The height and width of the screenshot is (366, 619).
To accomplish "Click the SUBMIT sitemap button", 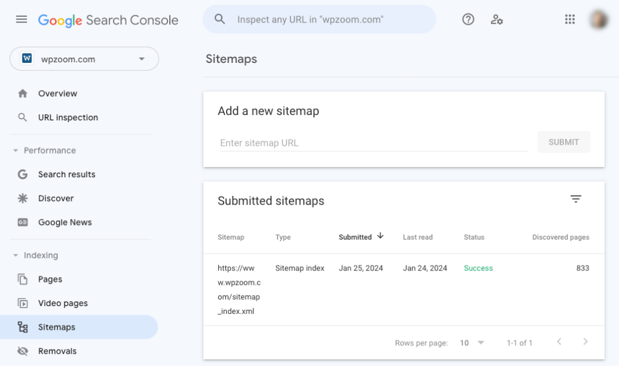I will tap(564, 142).
